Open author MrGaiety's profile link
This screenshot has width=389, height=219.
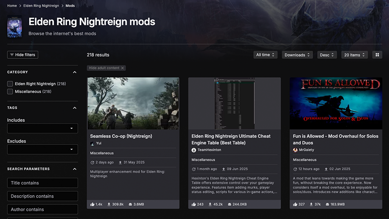pos(306,150)
